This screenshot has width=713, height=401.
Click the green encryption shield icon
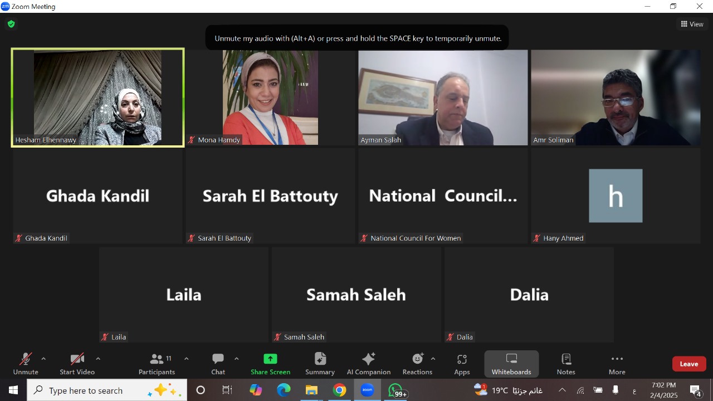(11, 24)
